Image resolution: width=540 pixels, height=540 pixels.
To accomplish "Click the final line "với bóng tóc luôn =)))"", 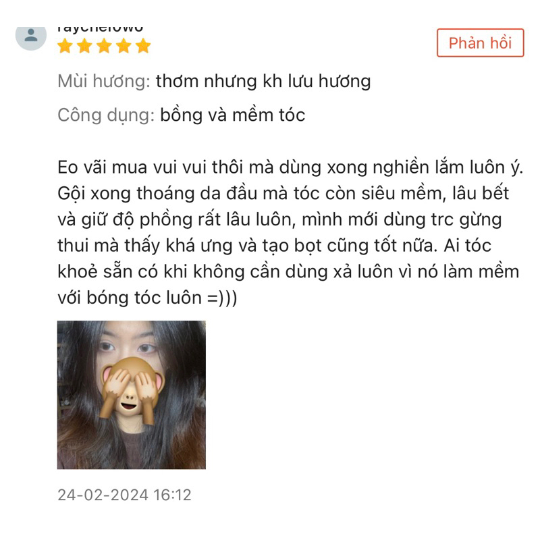I will point(147,298).
